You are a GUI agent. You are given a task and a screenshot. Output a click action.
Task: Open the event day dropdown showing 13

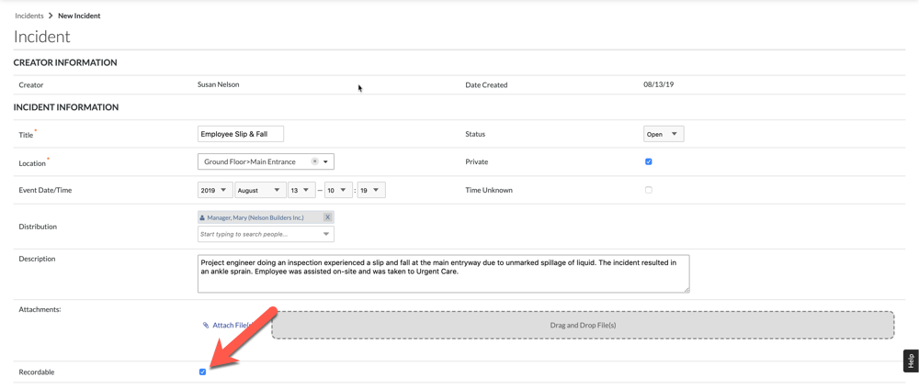[x=301, y=190]
